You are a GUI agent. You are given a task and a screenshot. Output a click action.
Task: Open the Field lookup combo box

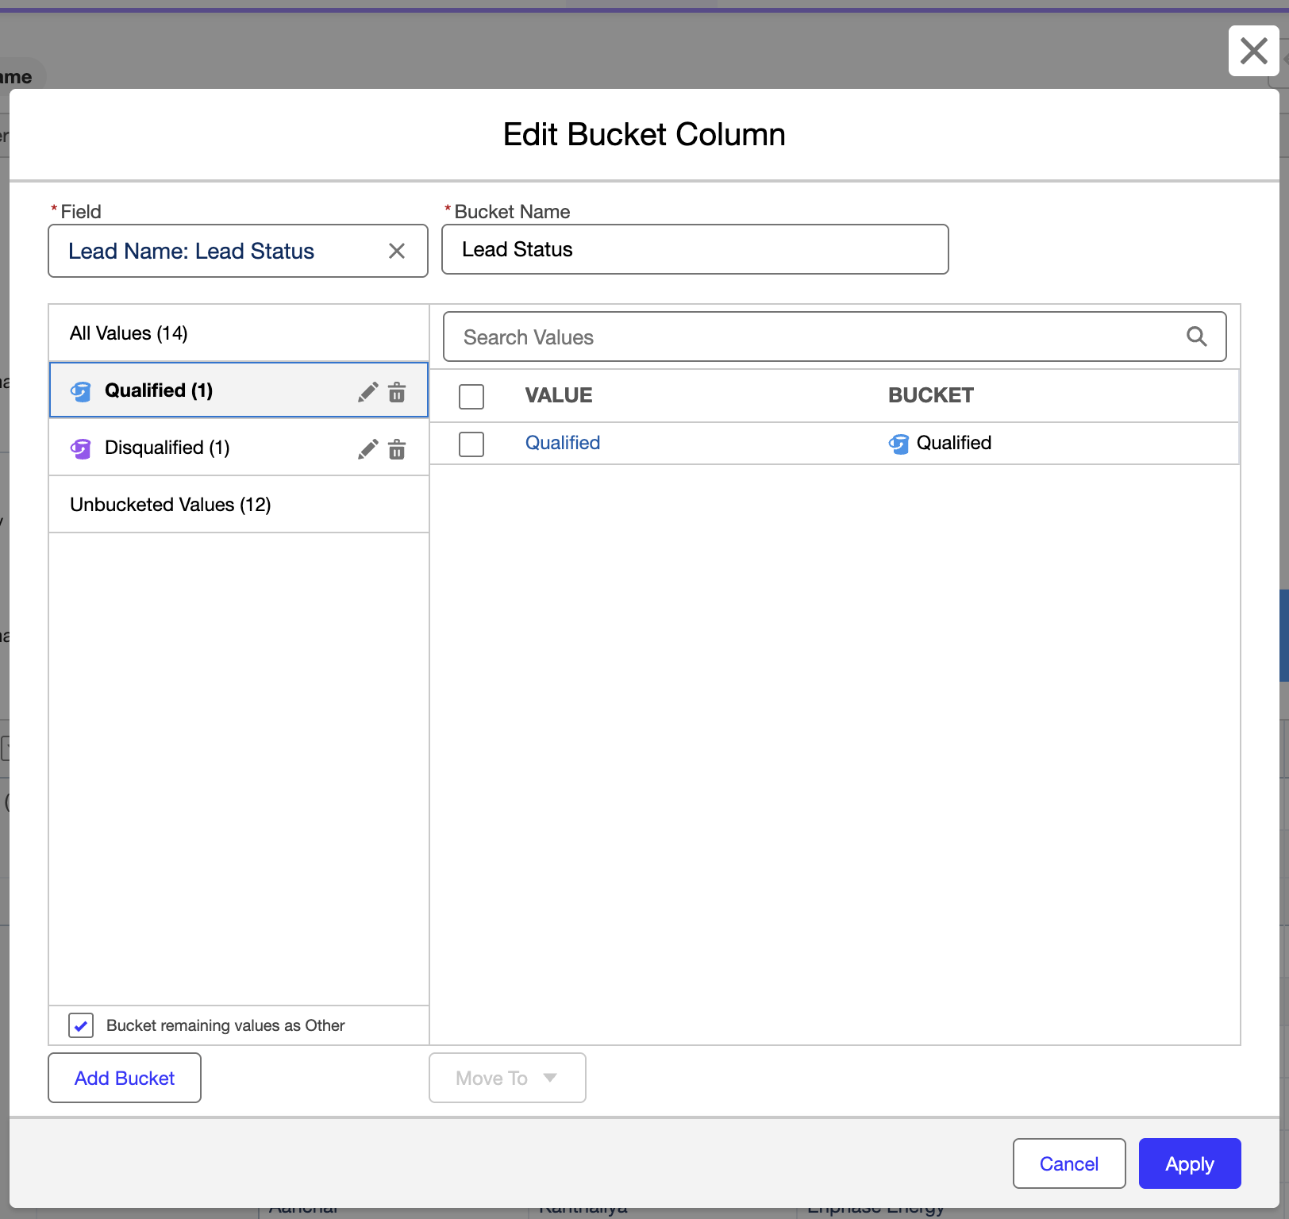[x=238, y=251]
